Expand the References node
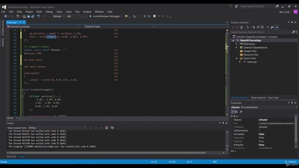The height and width of the screenshot is (168, 299). [x=236, y=44]
